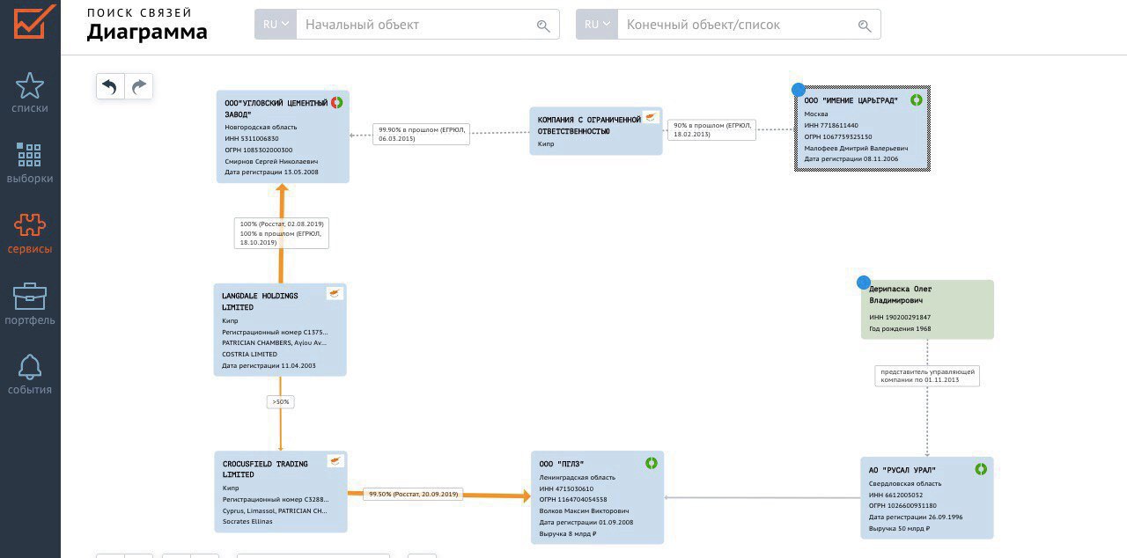The width and height of the screenshot is (1127, 558).
Task: Click the 99.50% Росстат 20.09.2019 label
Action: pos(413,495)
